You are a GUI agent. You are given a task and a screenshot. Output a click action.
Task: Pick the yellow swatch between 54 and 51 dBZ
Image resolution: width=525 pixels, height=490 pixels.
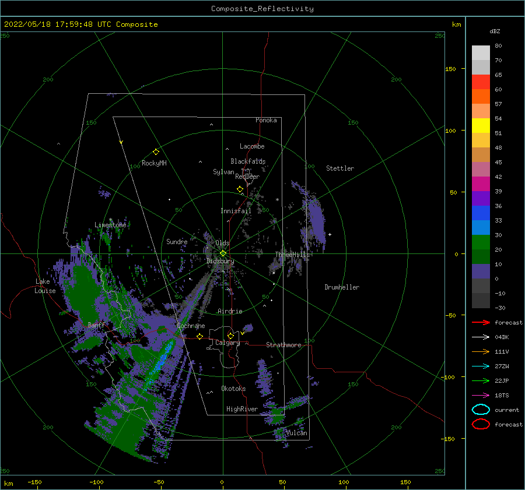pyautogui.click(x=481, y=126)
